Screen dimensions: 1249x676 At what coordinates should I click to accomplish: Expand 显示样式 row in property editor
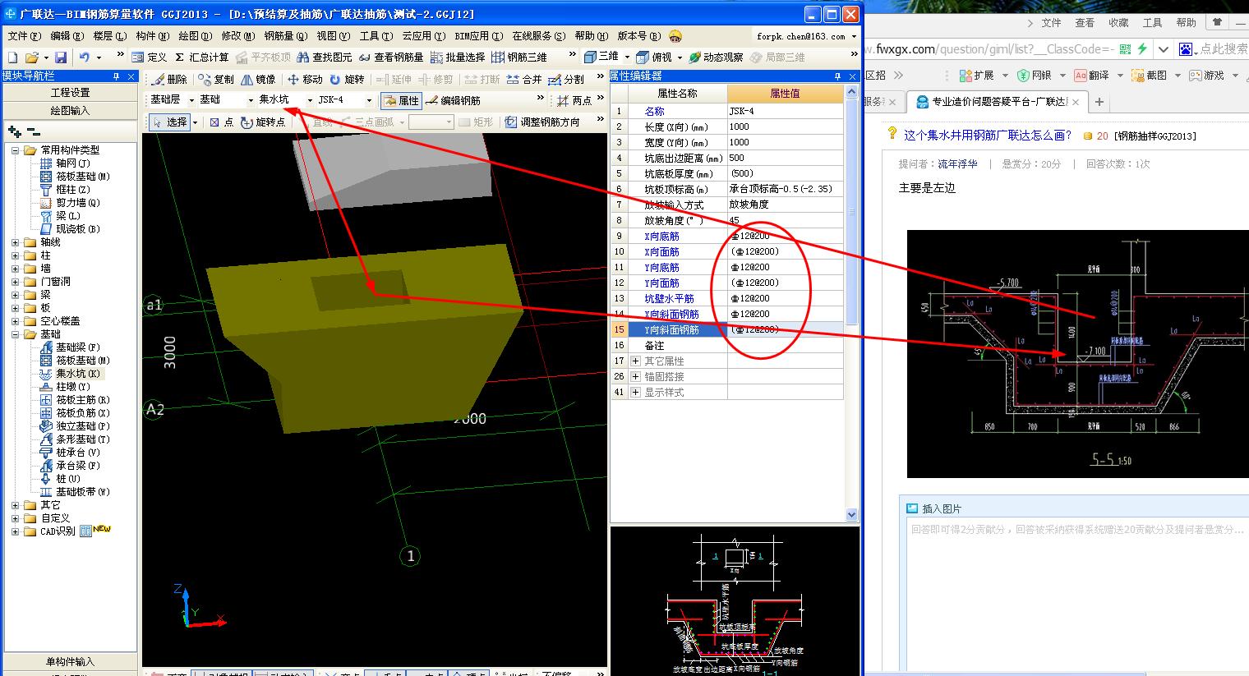tap(636, 393)
